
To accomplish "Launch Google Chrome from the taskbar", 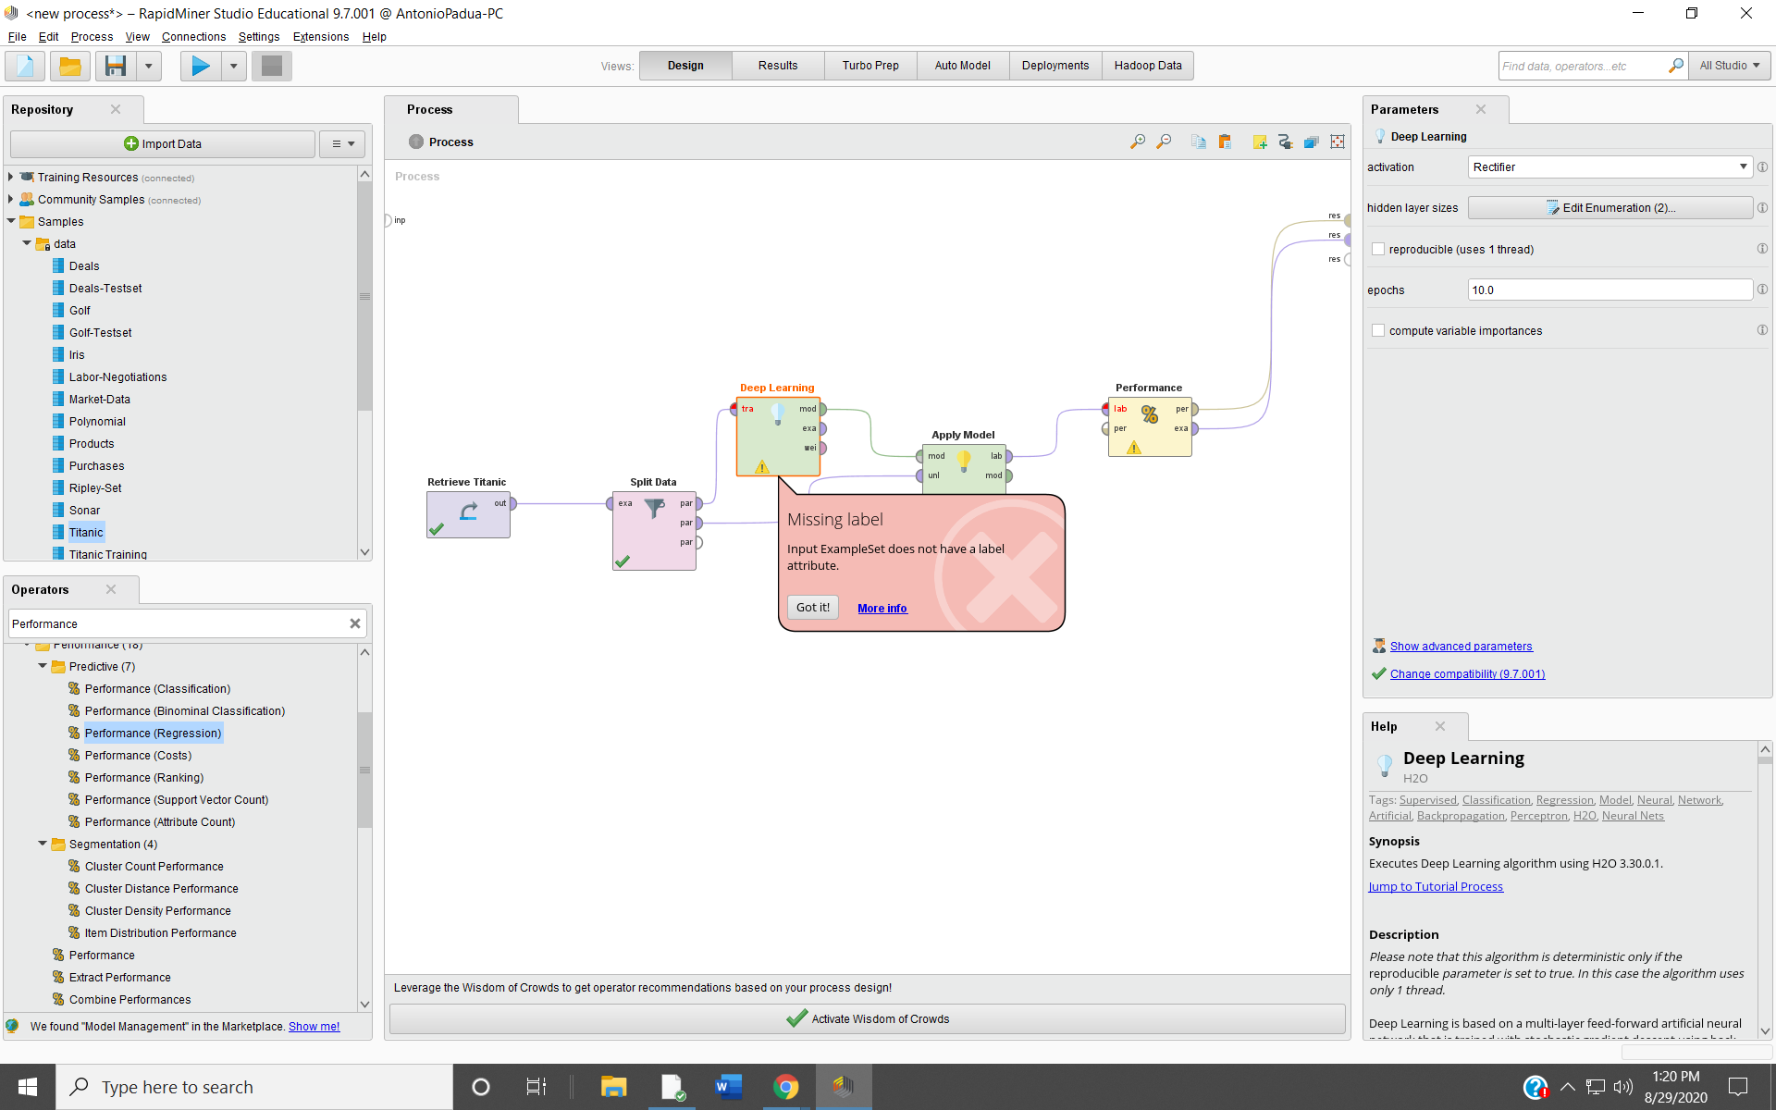I will [785, 1087].
